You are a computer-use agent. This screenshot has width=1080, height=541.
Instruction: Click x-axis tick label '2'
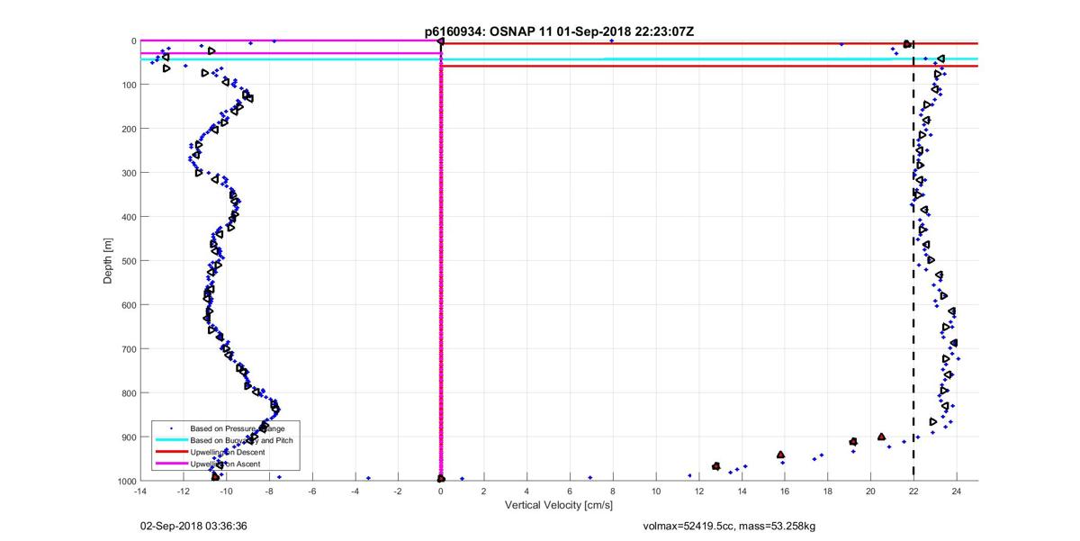click(484, 491)
